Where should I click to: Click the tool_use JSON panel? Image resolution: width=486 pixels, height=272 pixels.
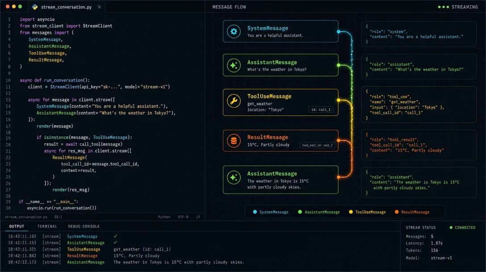point(419,105)
